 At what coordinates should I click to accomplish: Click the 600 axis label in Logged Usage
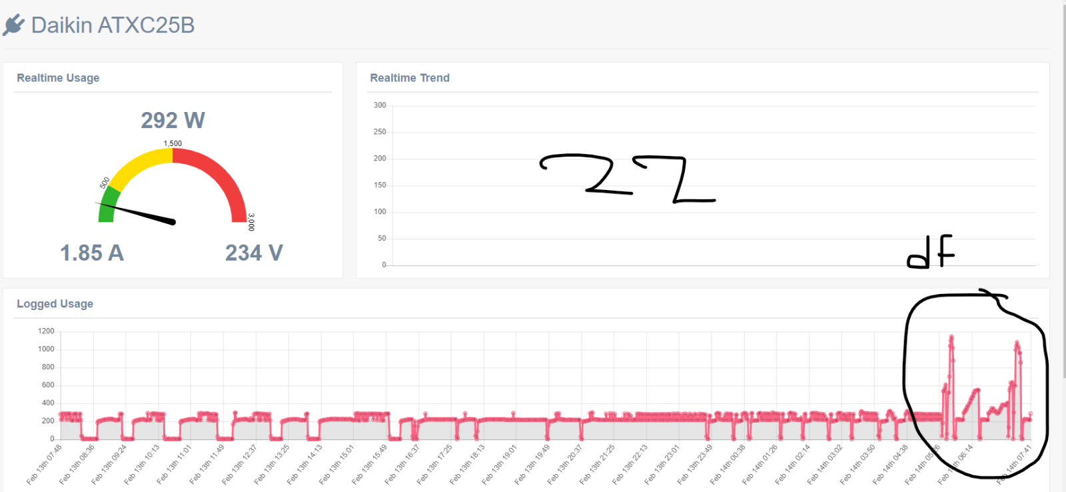coord(48,385)
